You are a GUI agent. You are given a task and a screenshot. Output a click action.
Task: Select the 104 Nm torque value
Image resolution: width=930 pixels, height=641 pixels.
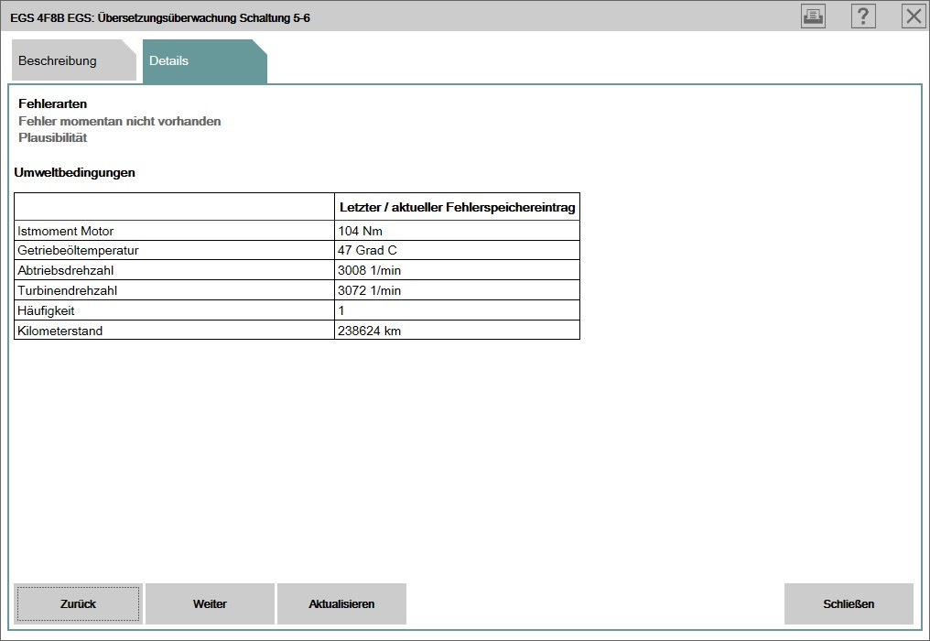tap(361, 231)
